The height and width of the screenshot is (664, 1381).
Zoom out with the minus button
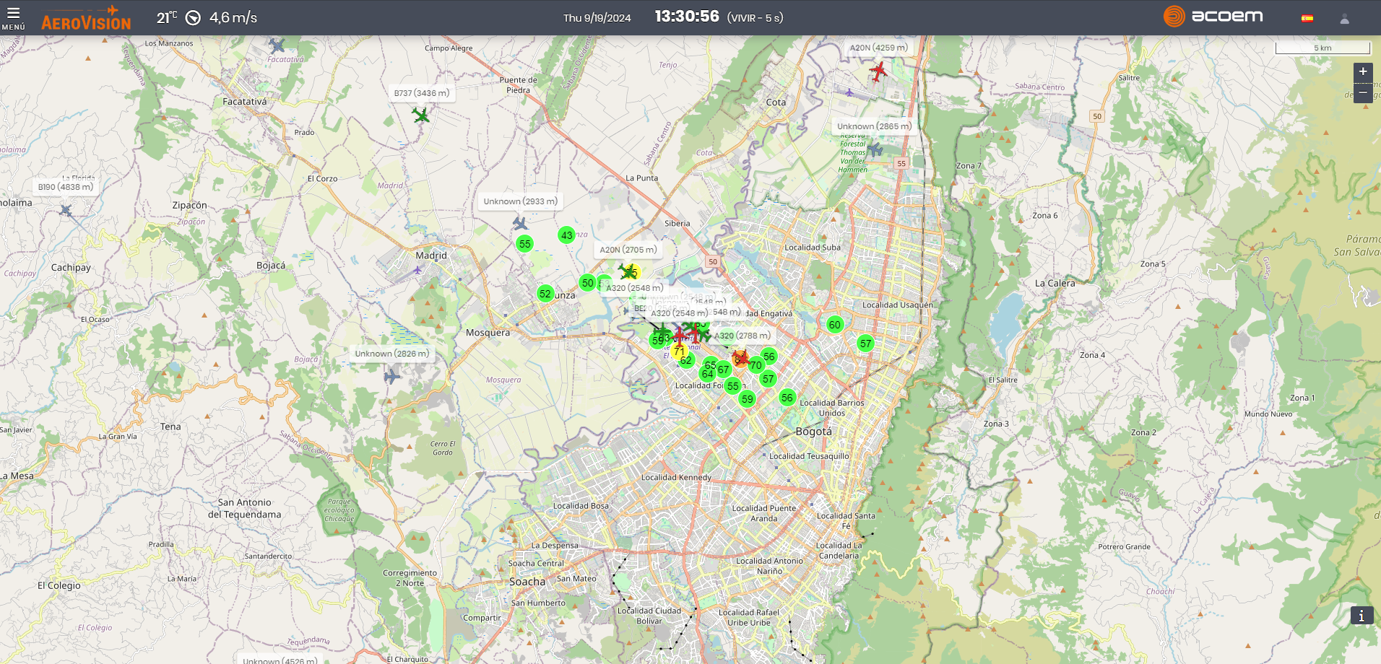click(x=1362, y=92)
